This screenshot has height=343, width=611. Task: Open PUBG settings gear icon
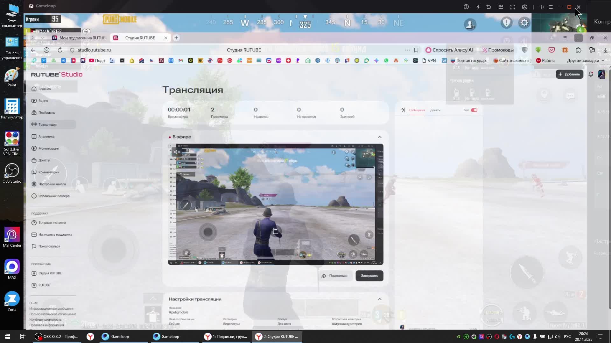click(x=524, y=23)
